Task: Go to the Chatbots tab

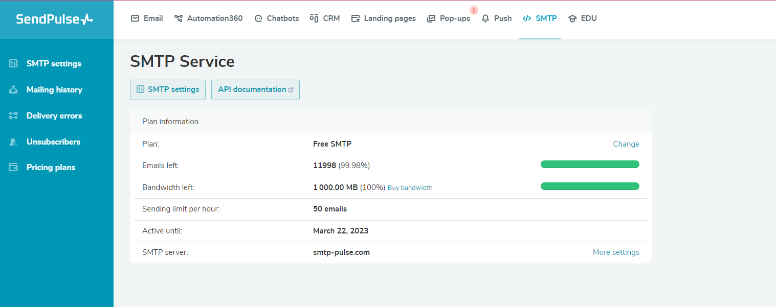Action: 277,18
